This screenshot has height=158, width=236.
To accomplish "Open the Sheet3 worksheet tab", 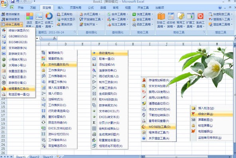I will pos(48,157).
